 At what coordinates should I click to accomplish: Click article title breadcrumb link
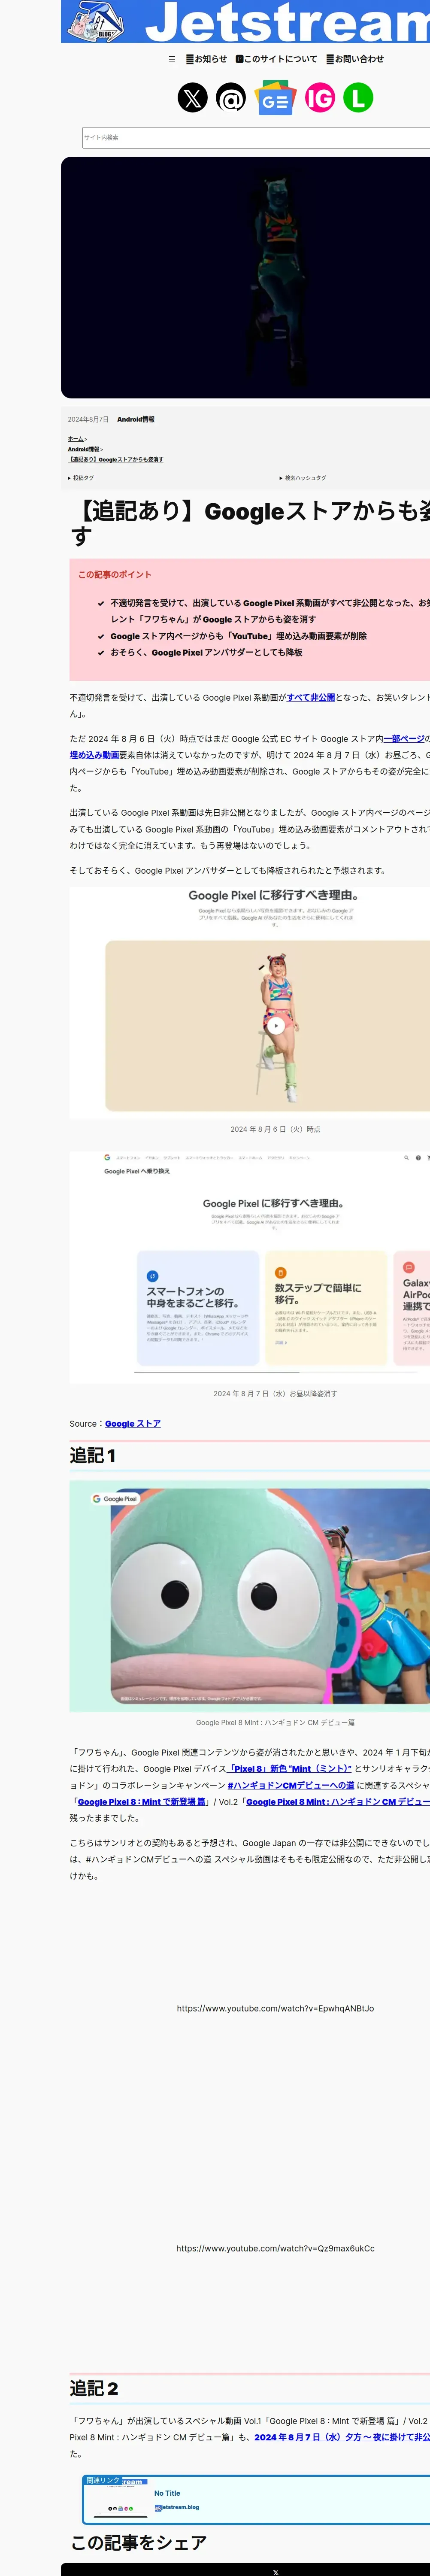(116, 459)
